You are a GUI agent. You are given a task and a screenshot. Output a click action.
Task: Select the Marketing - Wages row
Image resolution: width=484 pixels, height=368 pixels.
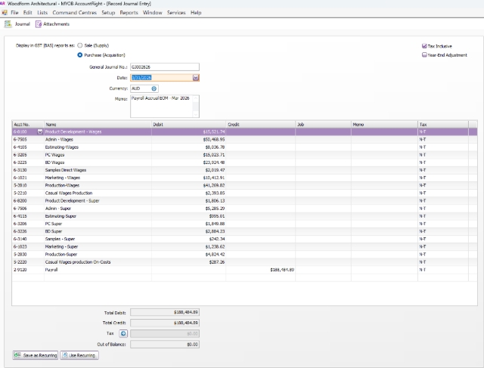(244, 178)
